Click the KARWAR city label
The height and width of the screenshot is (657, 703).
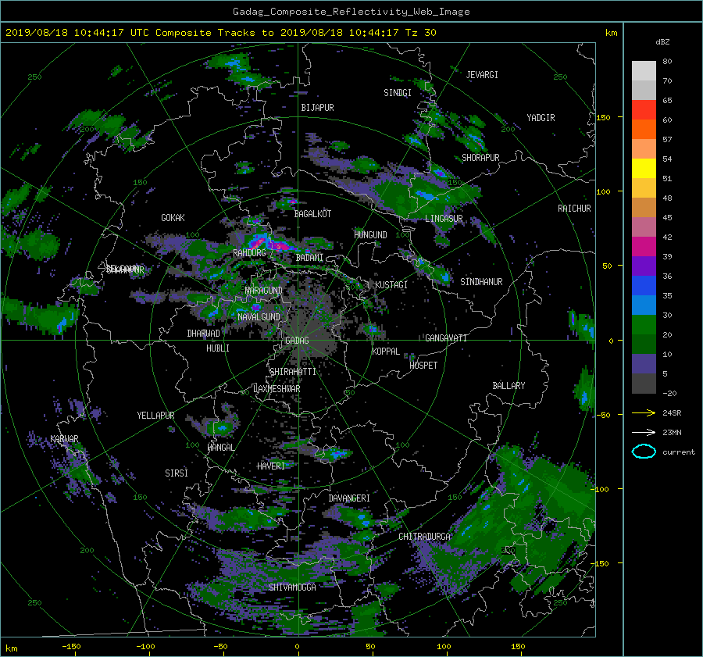tap(64, 439)
